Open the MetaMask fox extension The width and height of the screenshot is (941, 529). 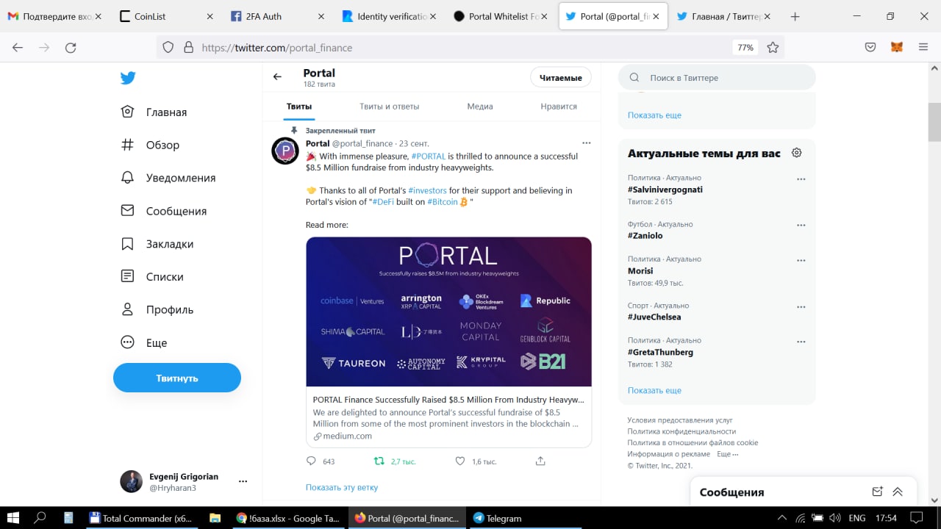pyautogui.click(x=897, y=47)
